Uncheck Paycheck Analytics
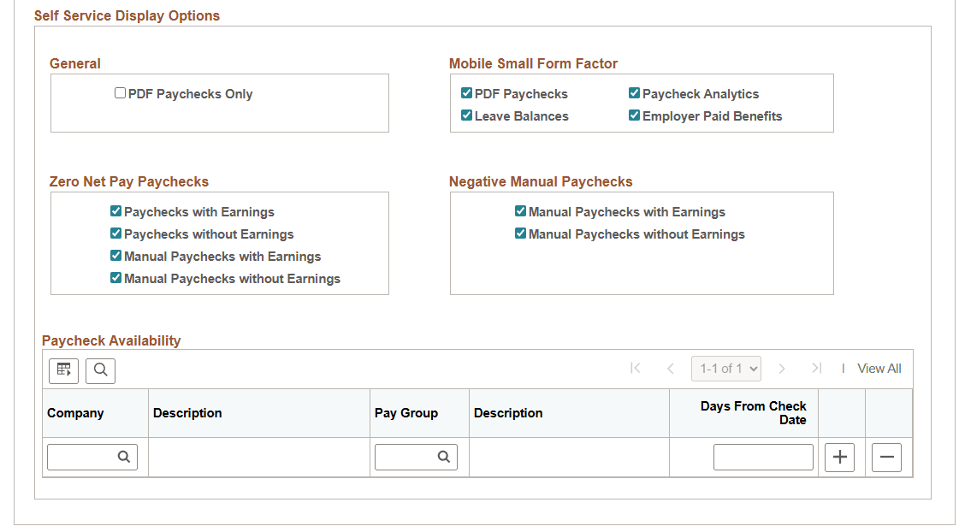 [634, 92]
